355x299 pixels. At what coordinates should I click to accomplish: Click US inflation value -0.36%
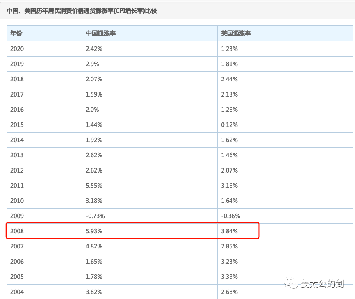point(230,216)
